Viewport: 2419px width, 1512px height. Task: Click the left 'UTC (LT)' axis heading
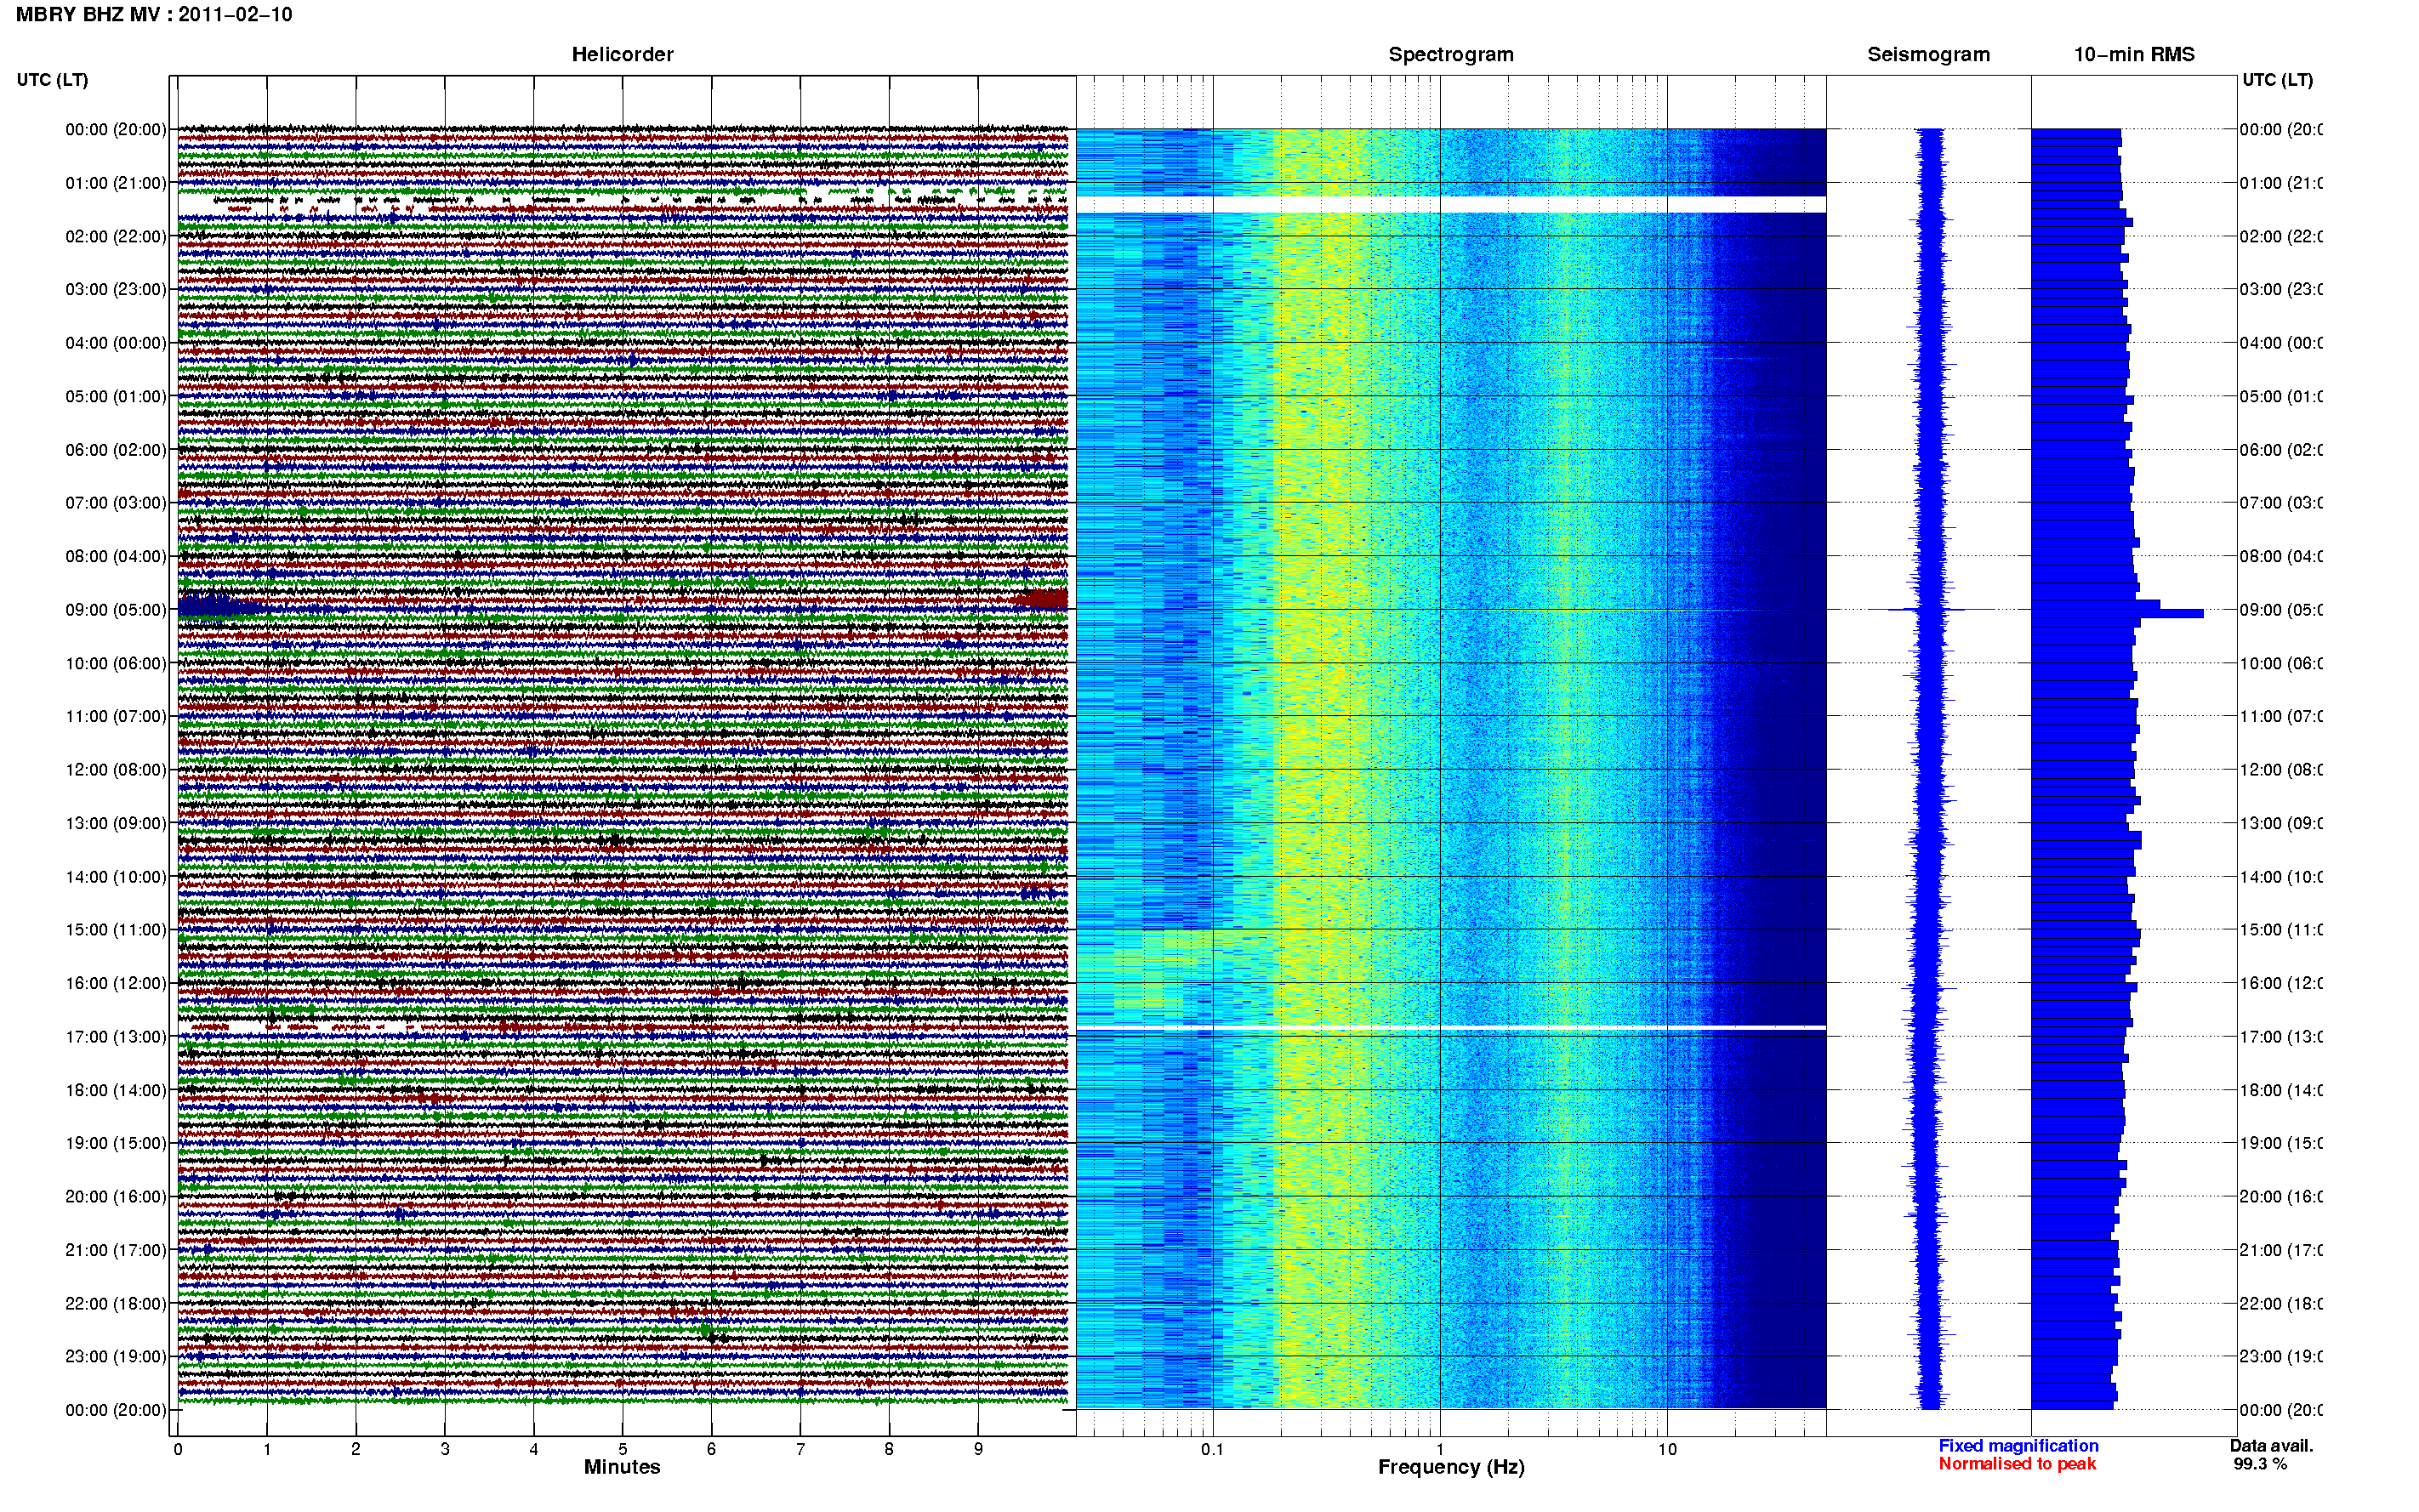click(x=52, y=80)
